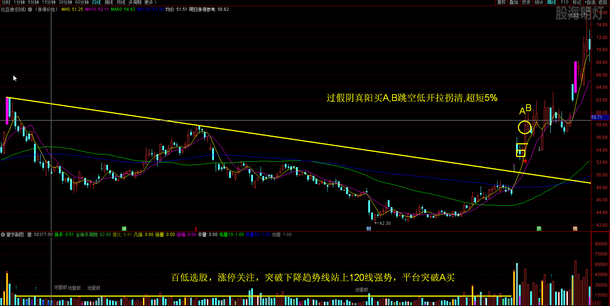Select the 15分钟 period tab
The width and height of the screenshot is (610, 306).
48,2
